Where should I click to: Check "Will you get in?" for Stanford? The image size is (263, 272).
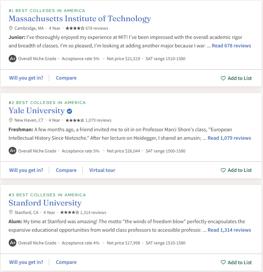tap(26, 262)
